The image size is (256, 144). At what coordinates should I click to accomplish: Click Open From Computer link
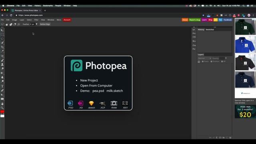pyautogui.click(x=96, y=86)
